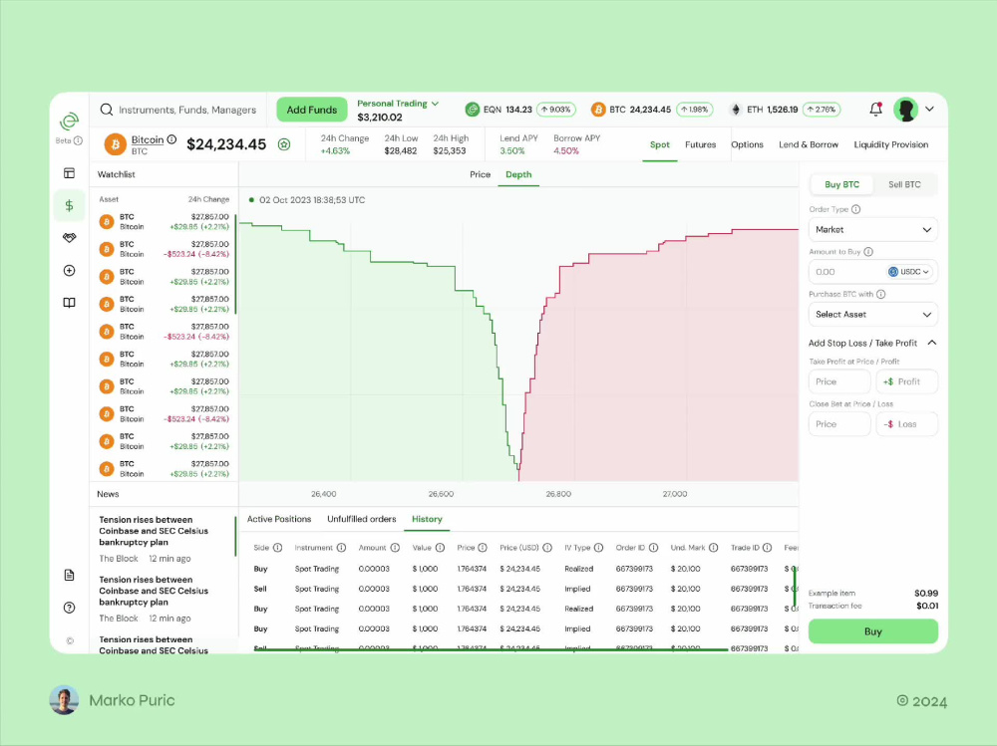Open the profile menu chevron
The width and height of the screenshot is (997, 746).
click(x=929, y=110)
